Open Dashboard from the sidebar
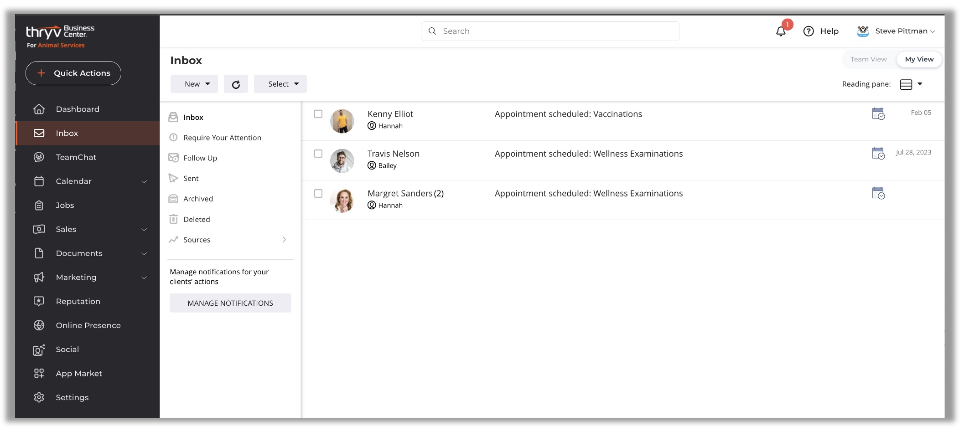 pyautogui.click(x=88, y=109)
